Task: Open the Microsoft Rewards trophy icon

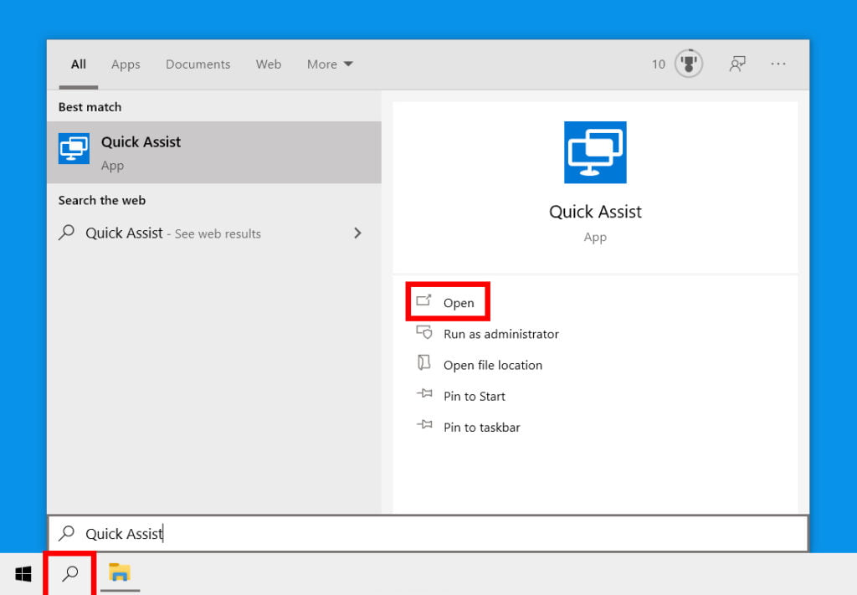Action: [688, 64]
